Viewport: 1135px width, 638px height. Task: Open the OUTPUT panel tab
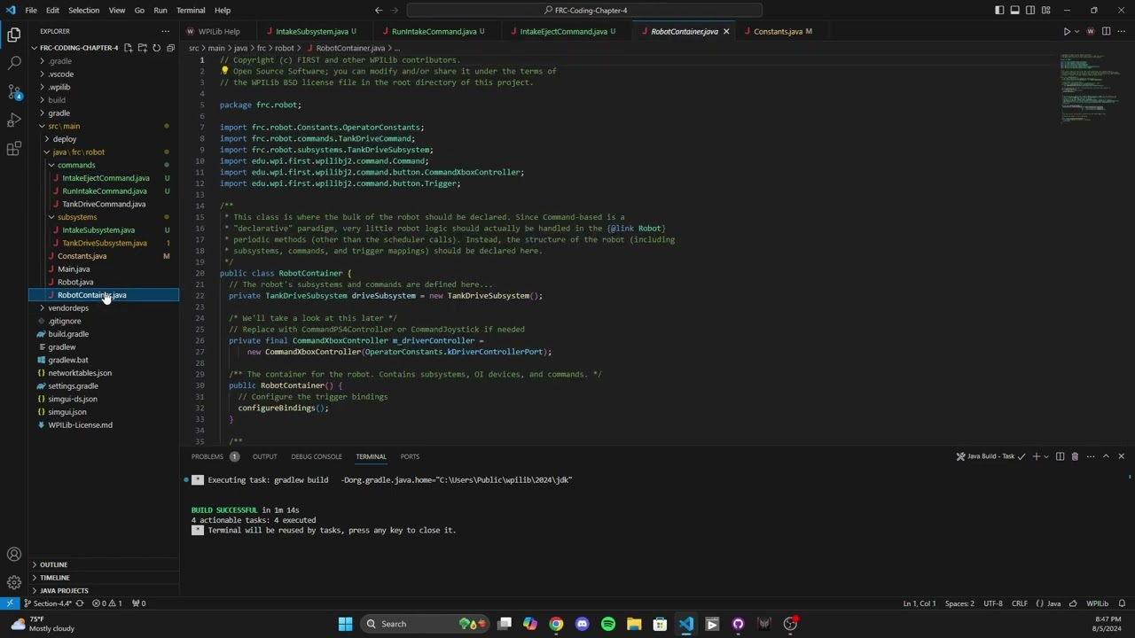(x=264, y=456)
